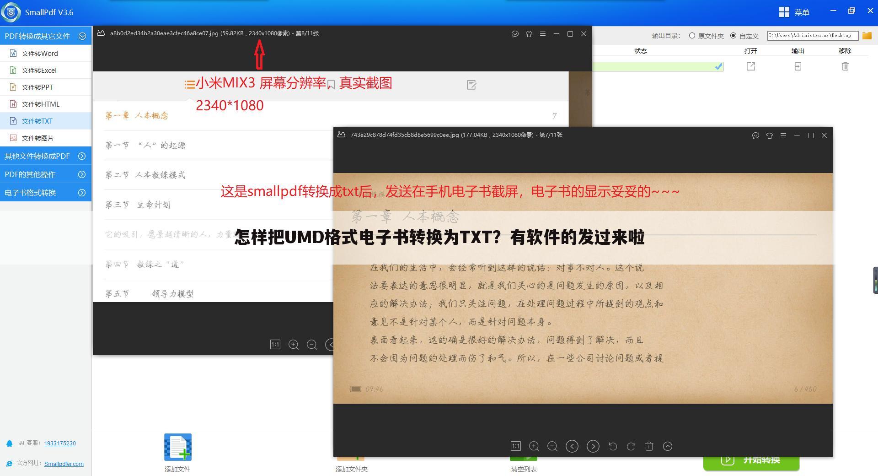Click the SmallPdf logo icon

[x=11, y=12]
